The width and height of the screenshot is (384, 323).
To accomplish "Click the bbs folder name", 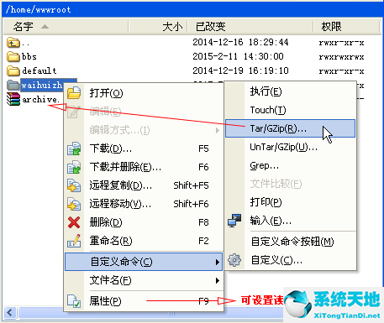I will [29, 57].
